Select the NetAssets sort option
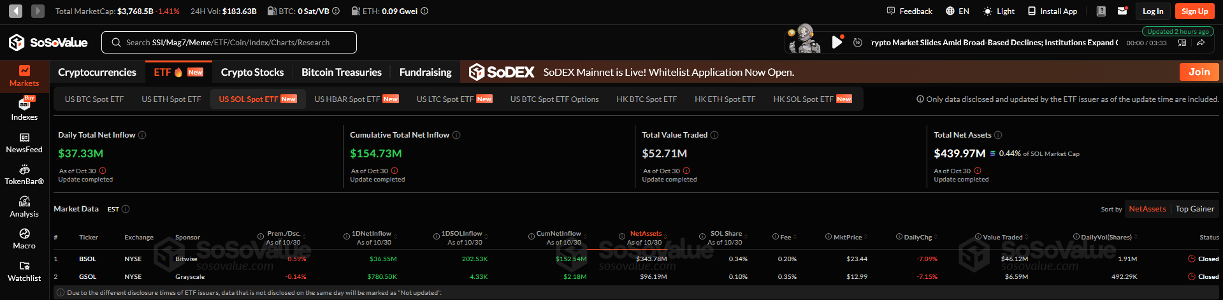The height and width of the screenshot is (300, 1223). point(1147,209)
